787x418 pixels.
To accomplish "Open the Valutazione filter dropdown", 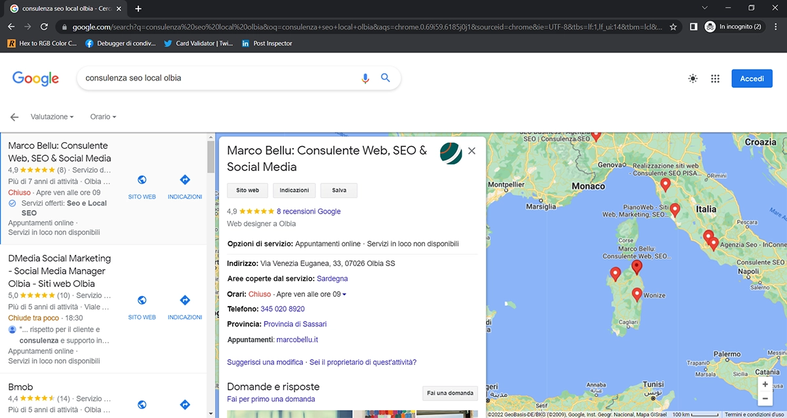I will pyautogui.click(x=52, y=117).
